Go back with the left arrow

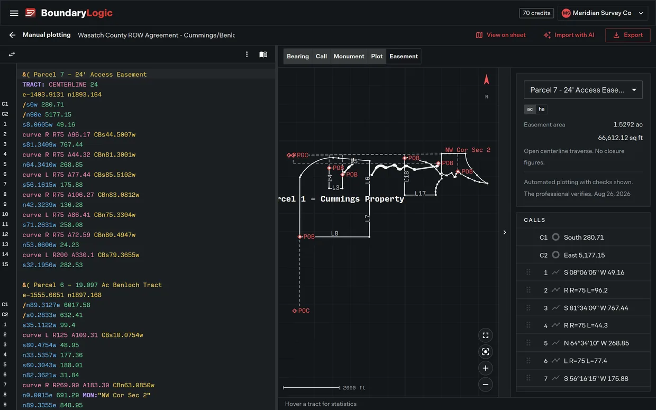point(12,35)
